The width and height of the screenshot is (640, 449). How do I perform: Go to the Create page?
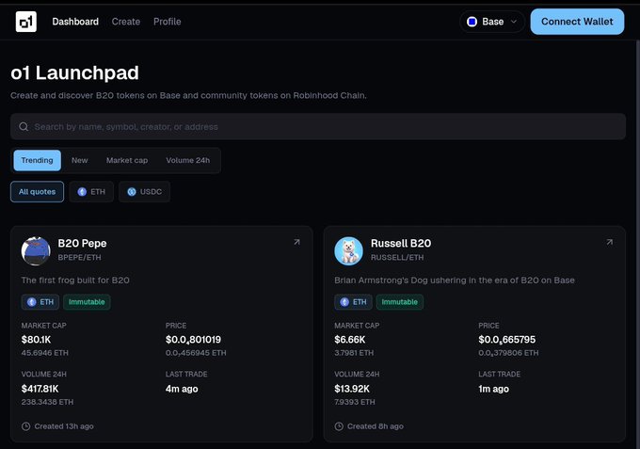click(126, 22)
